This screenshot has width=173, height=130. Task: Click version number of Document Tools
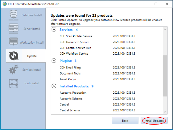[x=124, y=73]
